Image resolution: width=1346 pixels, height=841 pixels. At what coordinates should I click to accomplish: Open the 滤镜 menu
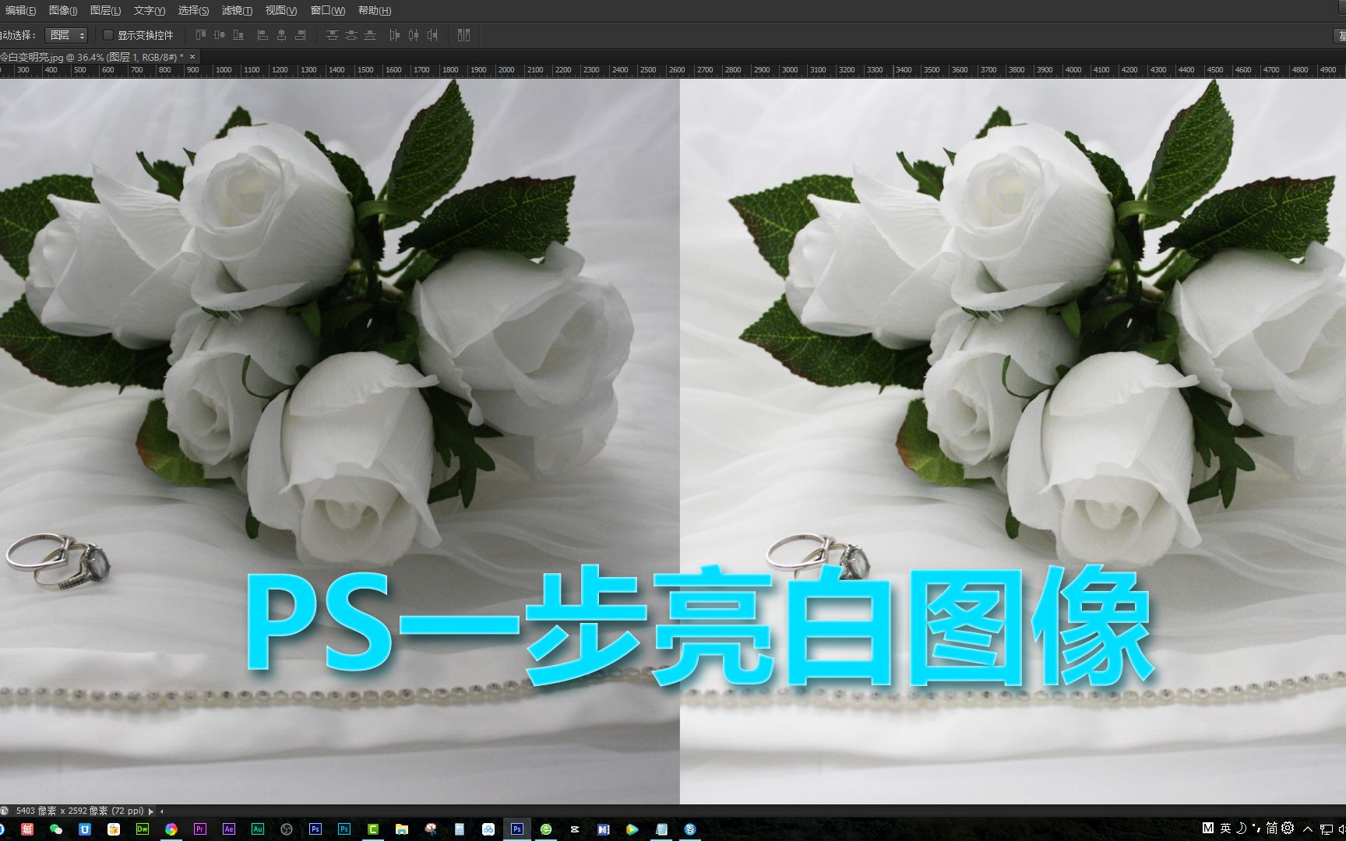(238, 10)
